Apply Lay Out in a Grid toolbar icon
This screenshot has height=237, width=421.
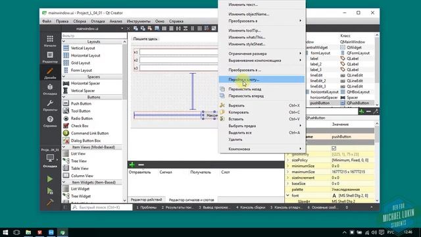[x=199, y=28]
